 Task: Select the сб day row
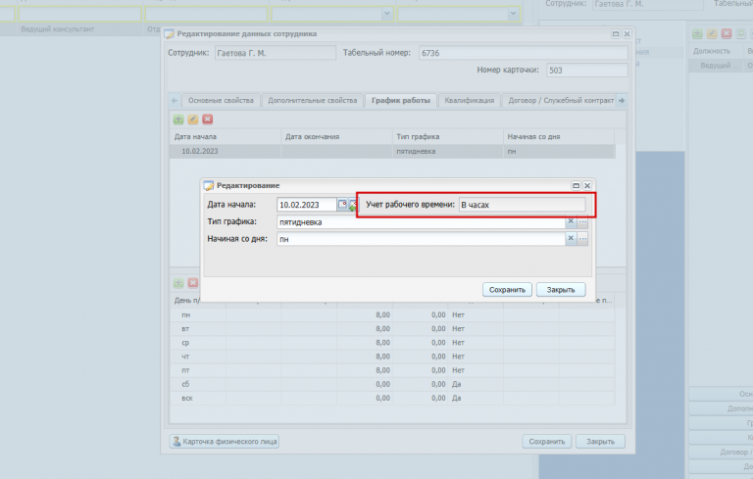[392, 384]
